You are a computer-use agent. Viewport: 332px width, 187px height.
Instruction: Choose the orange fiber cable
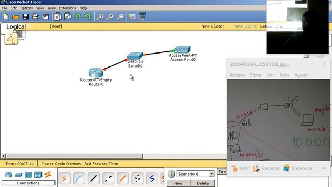[123, 179]
